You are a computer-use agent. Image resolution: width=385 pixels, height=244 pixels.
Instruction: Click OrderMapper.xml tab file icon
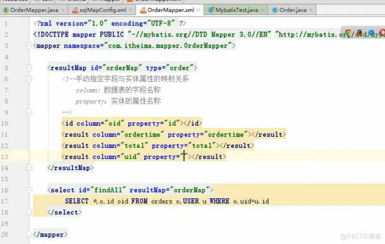click(x=142, y=10)
